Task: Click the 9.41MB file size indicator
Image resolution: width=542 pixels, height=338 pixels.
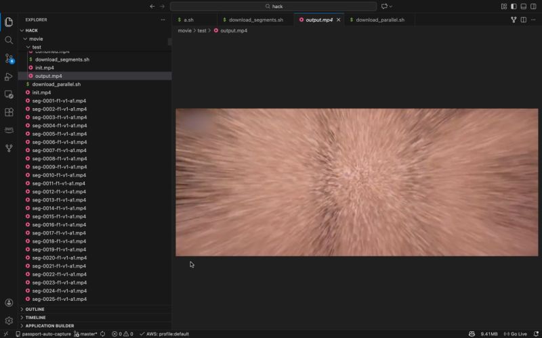Action: [x=488, y=334]
